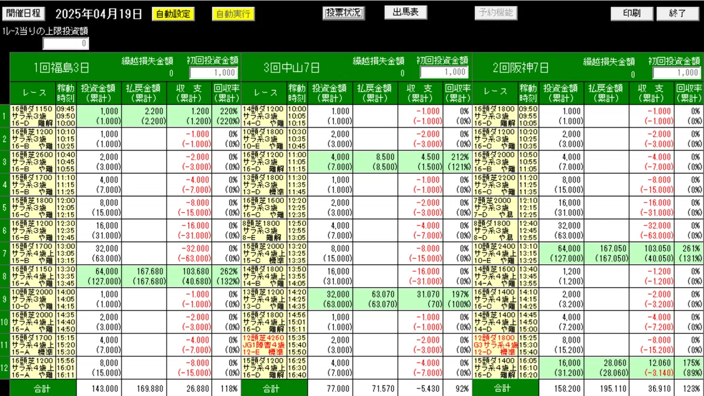The image size is (704, 396).
Task: Click row number 12 on left edge
Action: click(x=5, y=368)
